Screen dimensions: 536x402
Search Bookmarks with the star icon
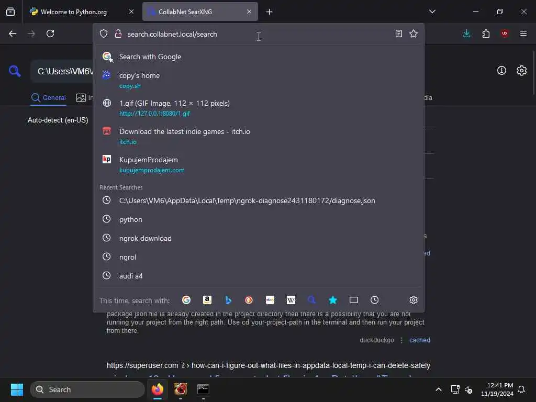pyautogui.click(x=332, y=300)
